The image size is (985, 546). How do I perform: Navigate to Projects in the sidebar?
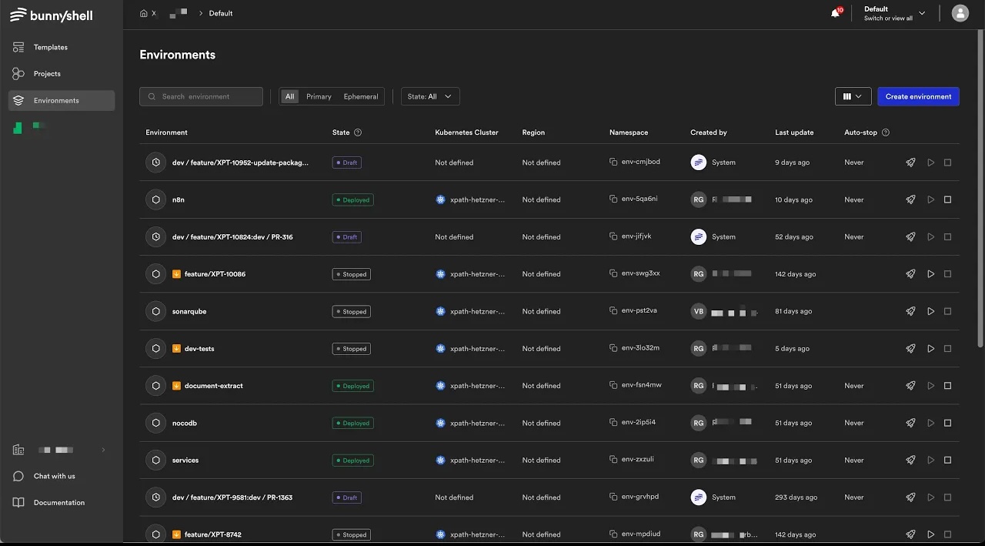pos(47,74)
